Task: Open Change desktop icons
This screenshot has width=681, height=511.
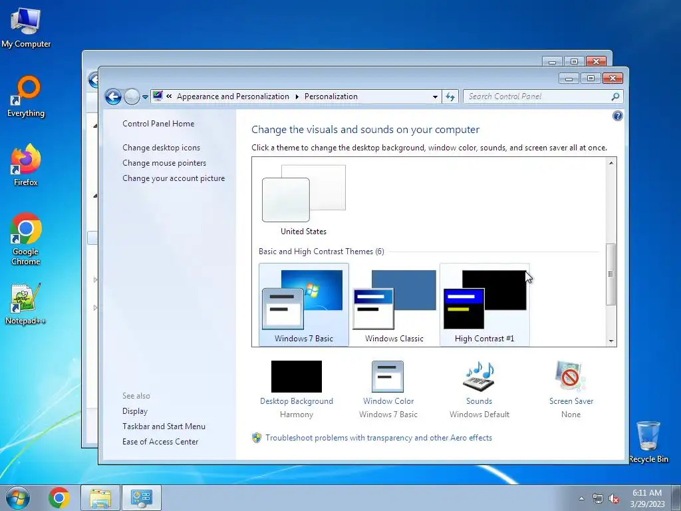Action: pyautogui.click(x=161, y=148)
